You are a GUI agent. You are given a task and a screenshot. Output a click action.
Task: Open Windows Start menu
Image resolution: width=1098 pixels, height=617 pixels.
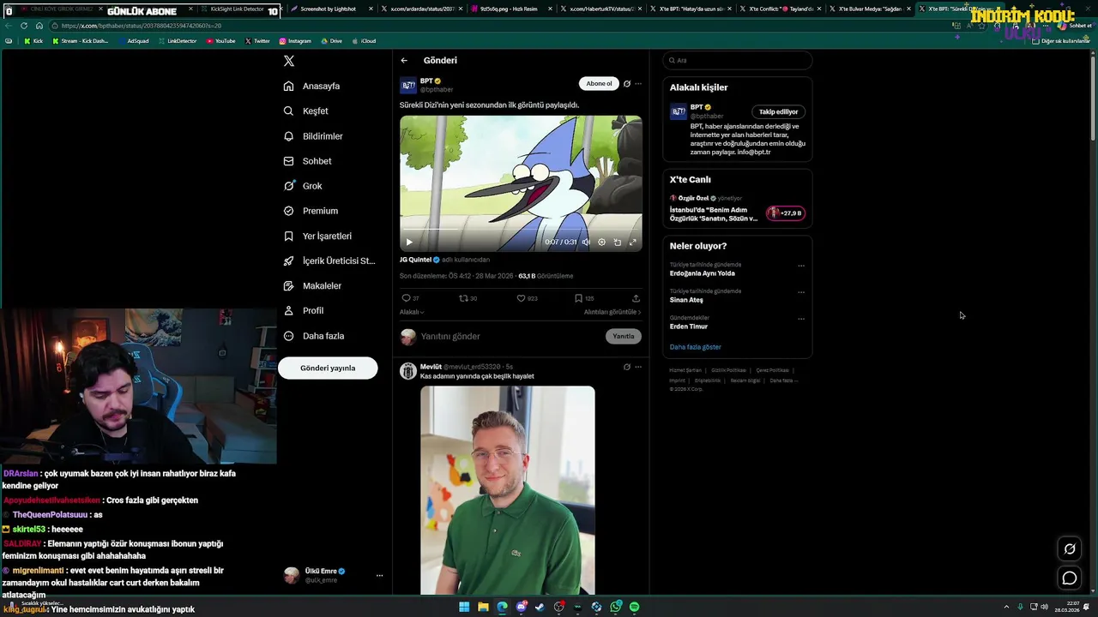tap(464, 607)
